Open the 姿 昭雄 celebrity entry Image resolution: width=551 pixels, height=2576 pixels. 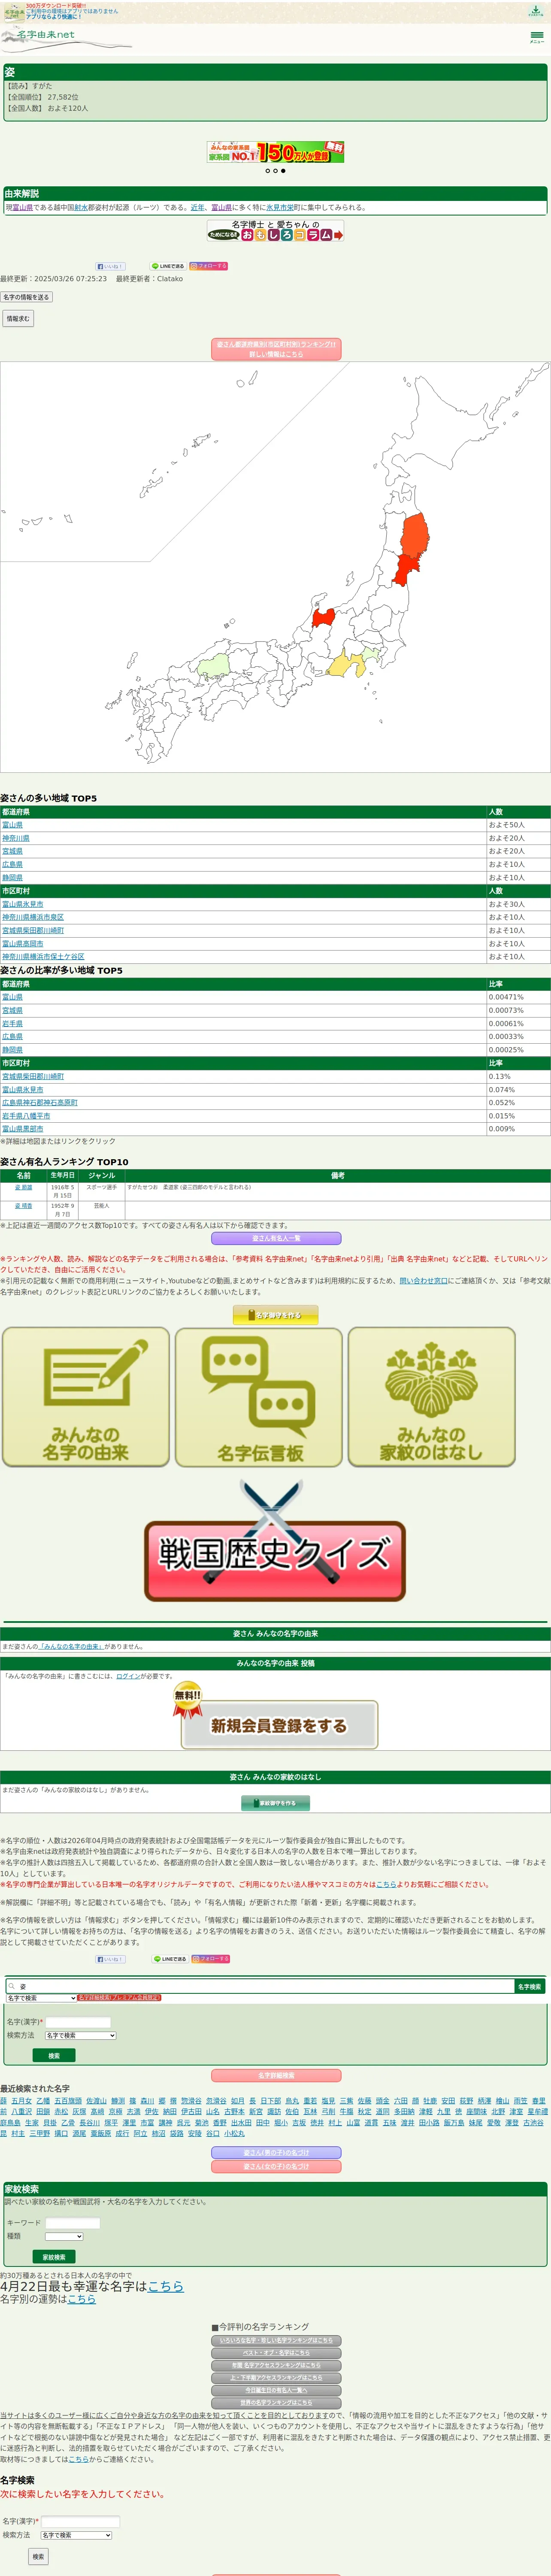(x=23, y=1187)
